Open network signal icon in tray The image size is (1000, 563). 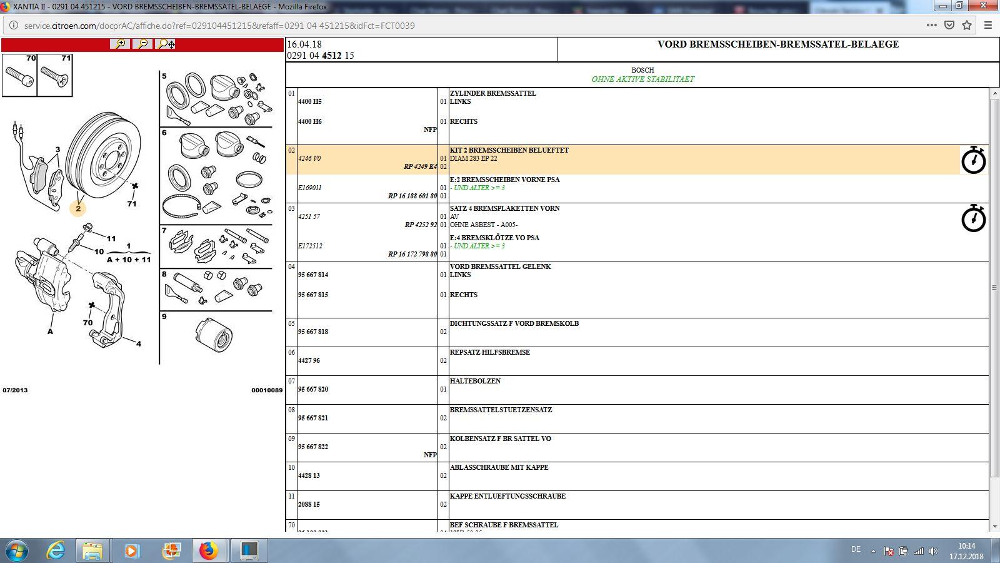(x=918, y=551)
